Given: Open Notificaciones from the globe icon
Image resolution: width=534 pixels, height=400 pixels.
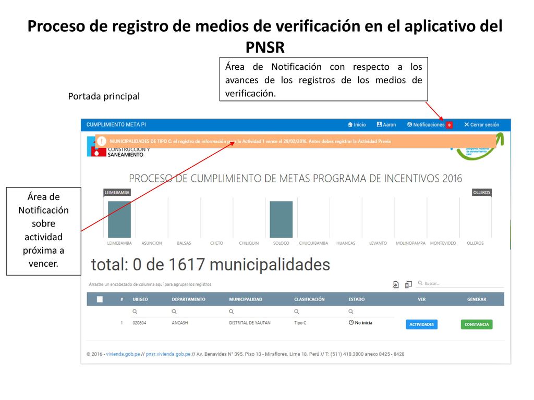Looking at the screenshot, I should pyautogui.click(x=409, y=125).
